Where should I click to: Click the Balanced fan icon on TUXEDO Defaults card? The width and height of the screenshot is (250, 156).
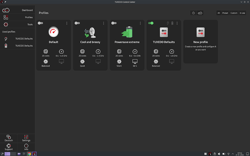click(156, 62)
